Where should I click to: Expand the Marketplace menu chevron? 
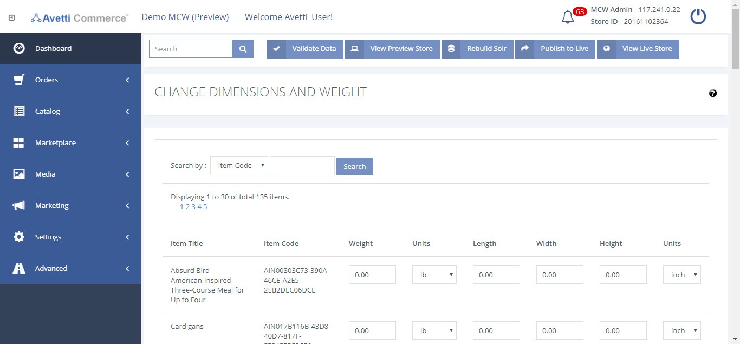127,142
